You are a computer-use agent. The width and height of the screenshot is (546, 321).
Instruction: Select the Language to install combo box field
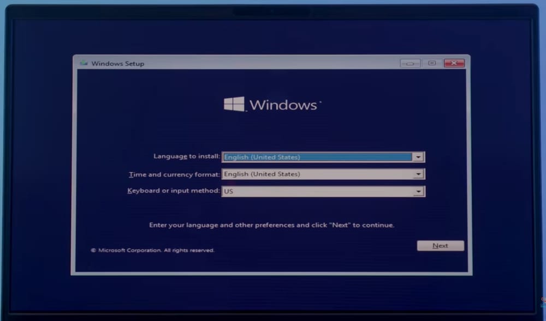[323, 157]
